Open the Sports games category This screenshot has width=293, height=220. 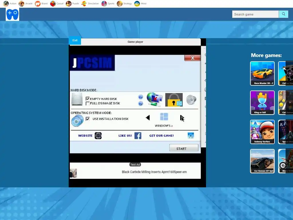coord(108,3)
